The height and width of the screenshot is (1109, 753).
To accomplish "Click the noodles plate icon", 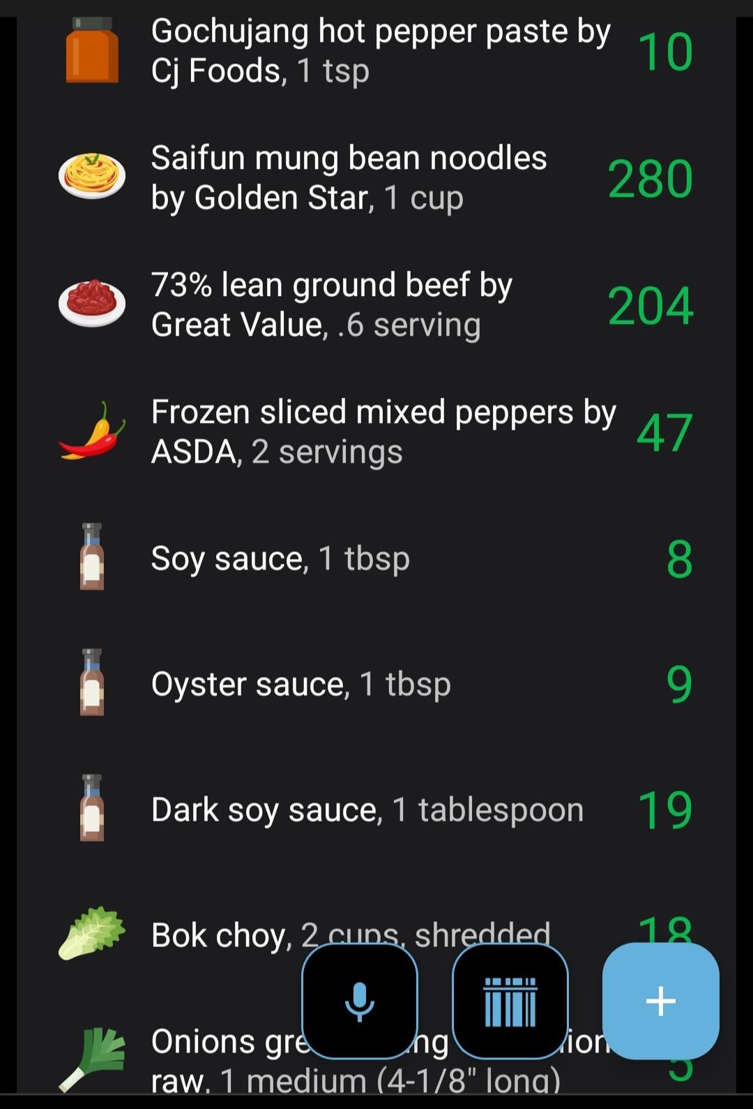I will coord(92,177).
